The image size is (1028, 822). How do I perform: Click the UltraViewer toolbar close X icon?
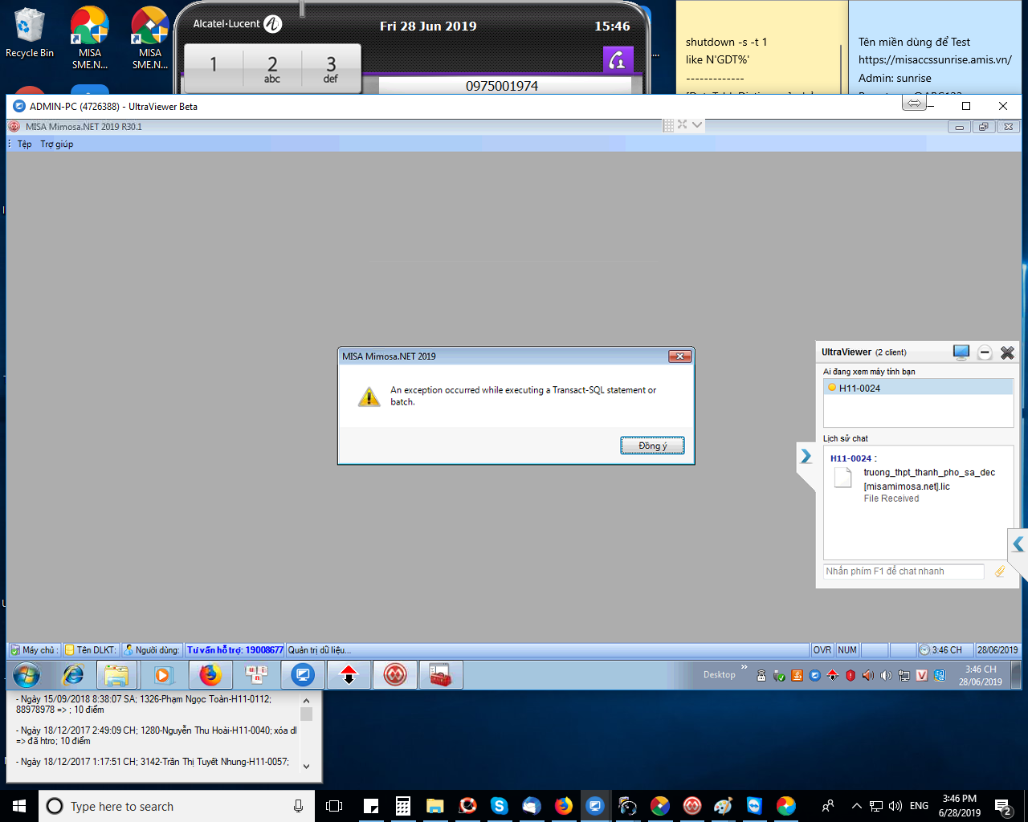click(x=682, y=124)
